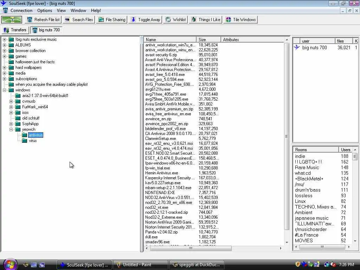Select the auxiliary cable playlist folder icon

[x=11, y=84]
